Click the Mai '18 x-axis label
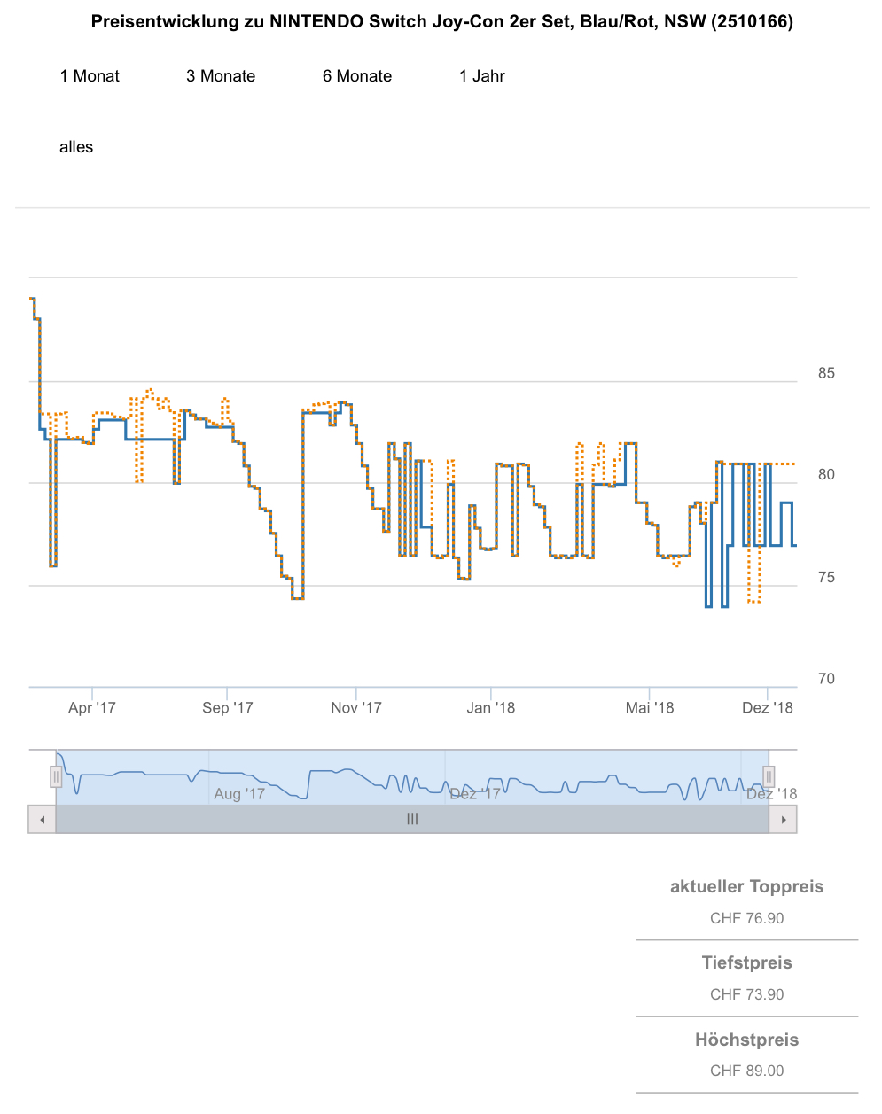The height and width of the screenshot is (1114, 882). (650, 707)
